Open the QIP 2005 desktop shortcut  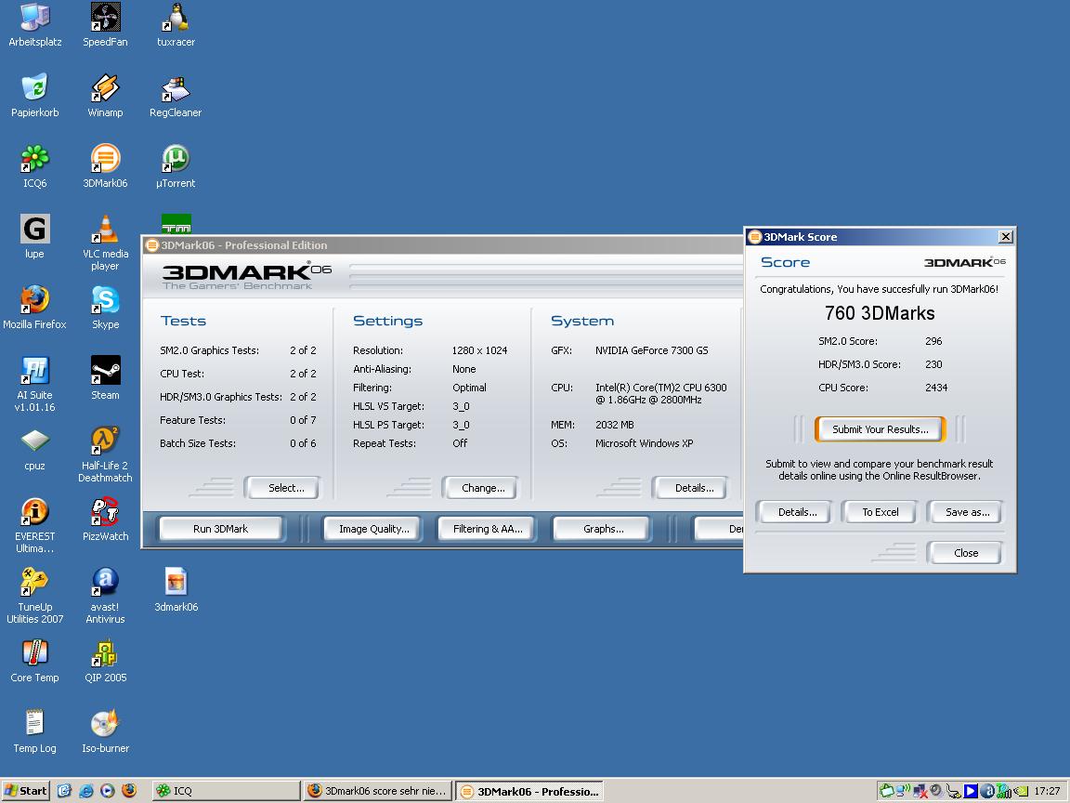(105, 661)
